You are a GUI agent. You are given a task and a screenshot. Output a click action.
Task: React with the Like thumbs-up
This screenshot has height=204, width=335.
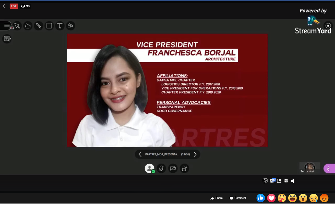pyautogui.click(x=261, y=198)
